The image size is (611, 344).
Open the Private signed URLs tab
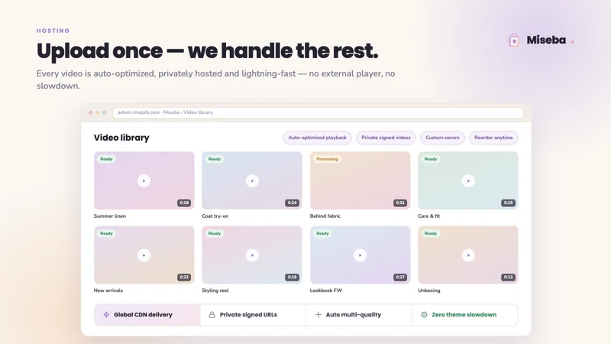(x=253, y=315)
